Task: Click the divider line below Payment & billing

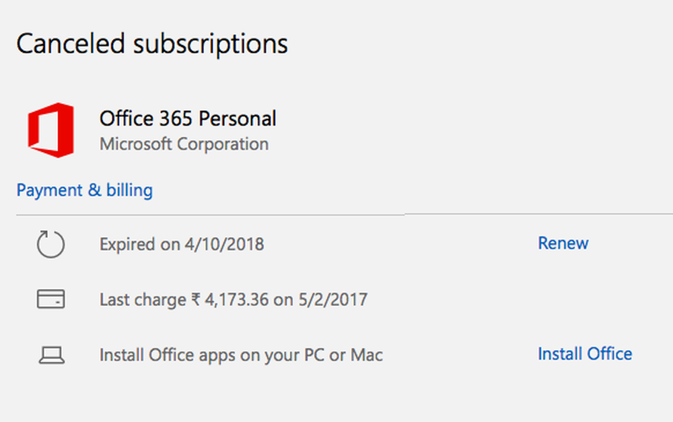Action: click(336, 215)
